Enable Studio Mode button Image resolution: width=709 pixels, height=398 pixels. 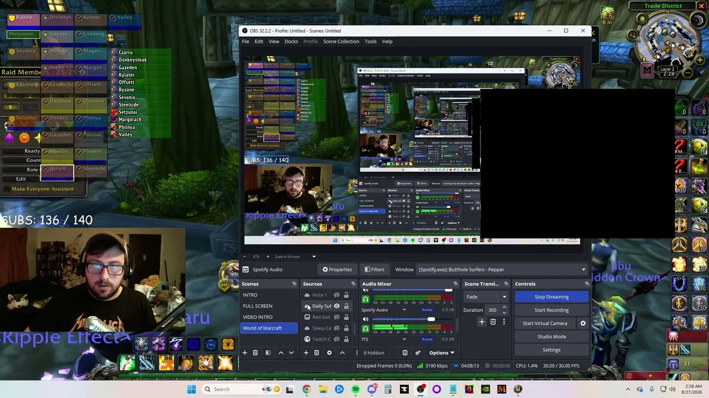pos(552,337)
